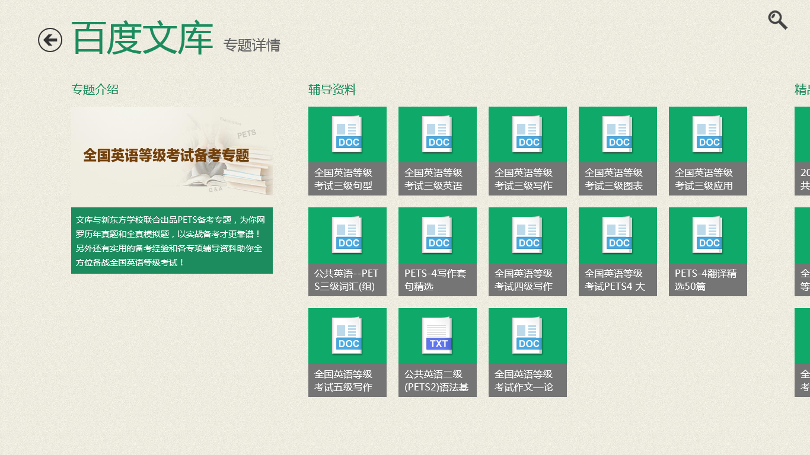Select title text 全国英语等级考试PETS4 大
This screenshot has height=455, width=810.
615,280
